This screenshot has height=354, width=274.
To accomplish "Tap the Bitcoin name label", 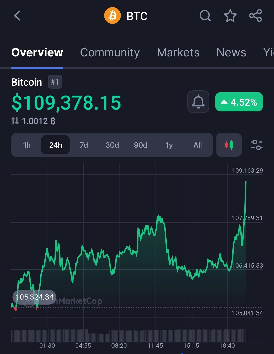I will 27,82.
